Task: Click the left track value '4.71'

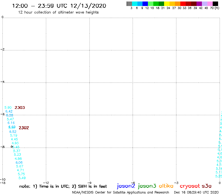Action: click(x=20, y=170)
